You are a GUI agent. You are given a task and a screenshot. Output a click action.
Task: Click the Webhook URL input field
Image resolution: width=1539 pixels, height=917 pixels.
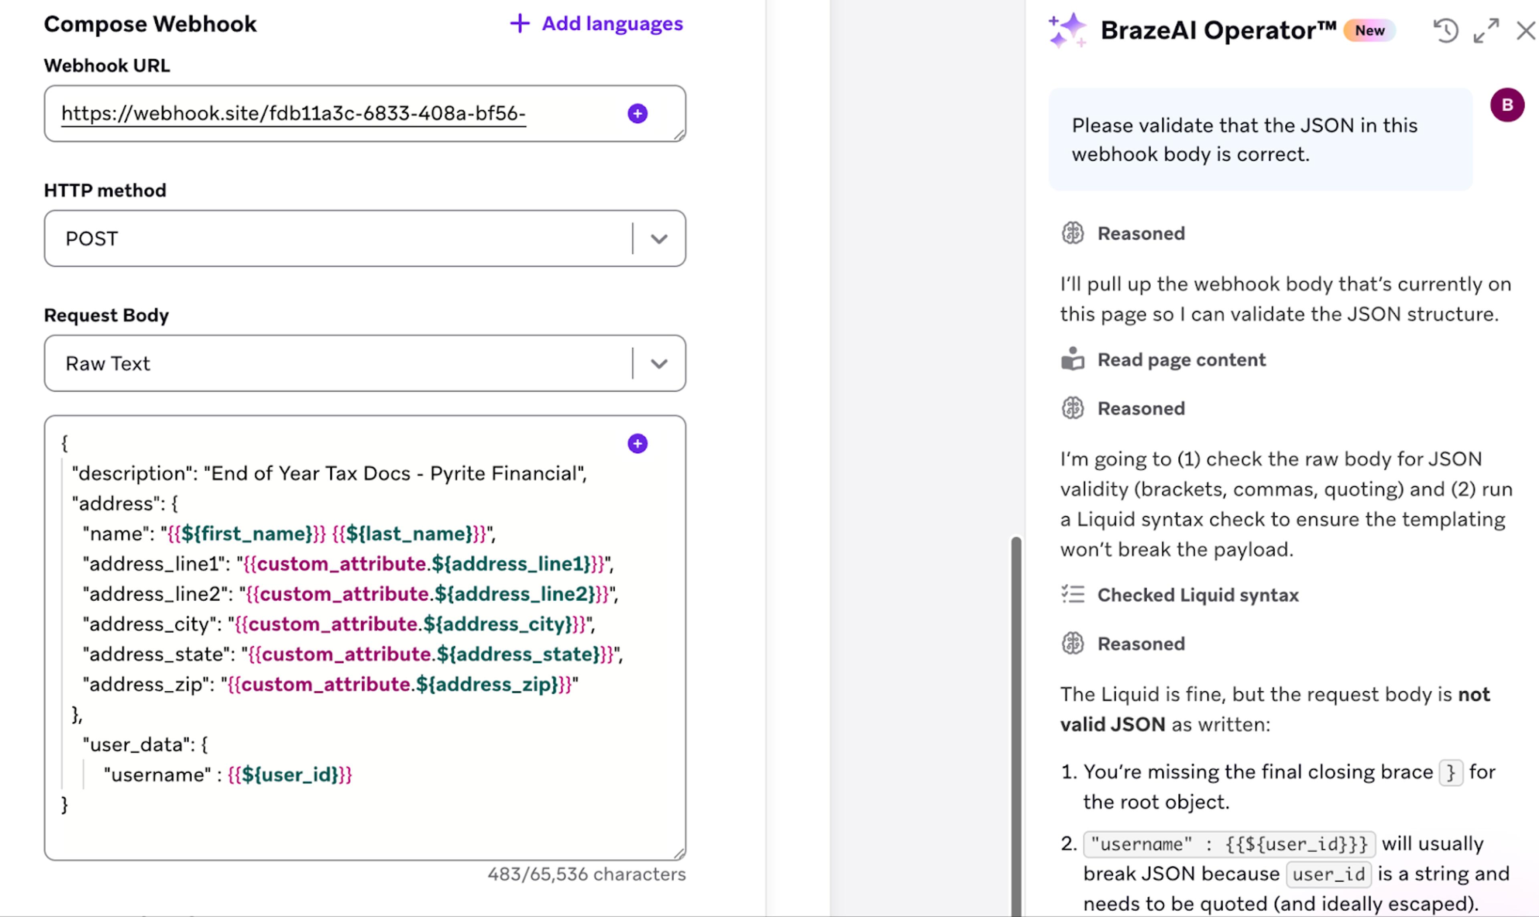click(x=365, y=114)
